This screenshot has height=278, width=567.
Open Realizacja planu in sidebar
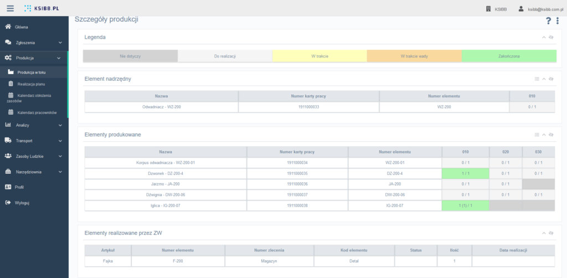pos(31,84)
